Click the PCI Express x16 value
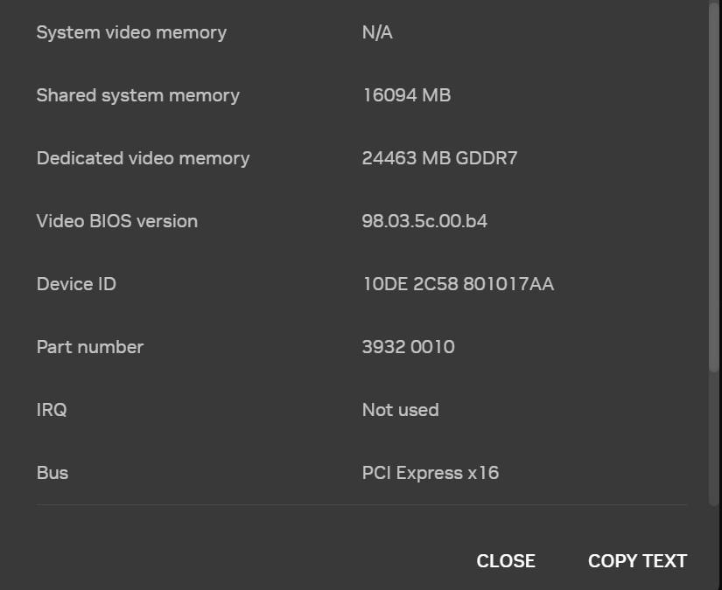The image size is (722, 590). [x=430, y=473]
